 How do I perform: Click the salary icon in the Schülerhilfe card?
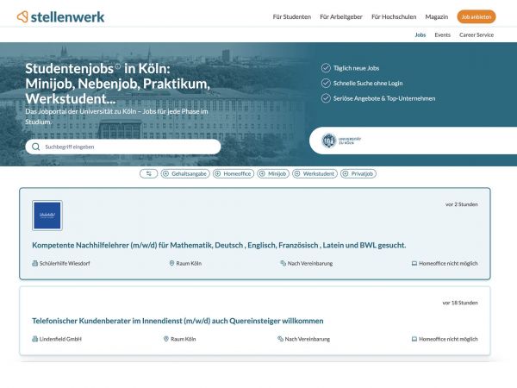283,263
